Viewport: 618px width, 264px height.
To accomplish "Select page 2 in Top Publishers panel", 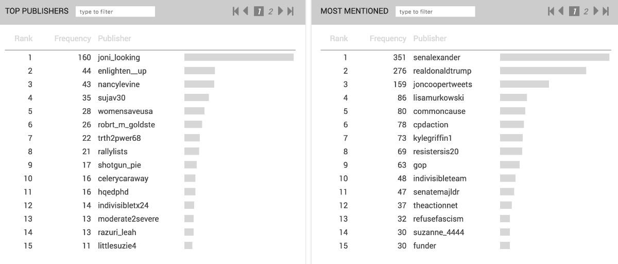I will [x=270, y=11].
